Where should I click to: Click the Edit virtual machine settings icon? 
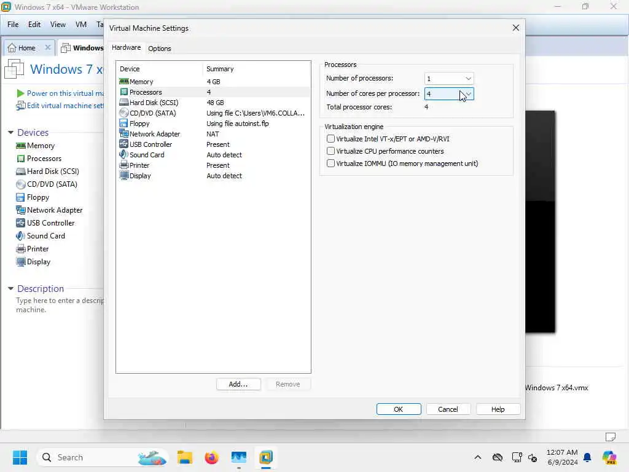click(x=20, y=106)
